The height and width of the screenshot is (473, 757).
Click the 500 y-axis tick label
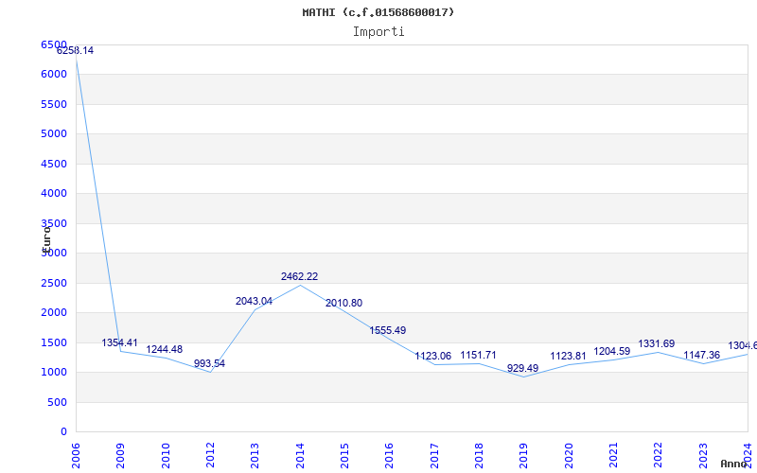[57, 402]
